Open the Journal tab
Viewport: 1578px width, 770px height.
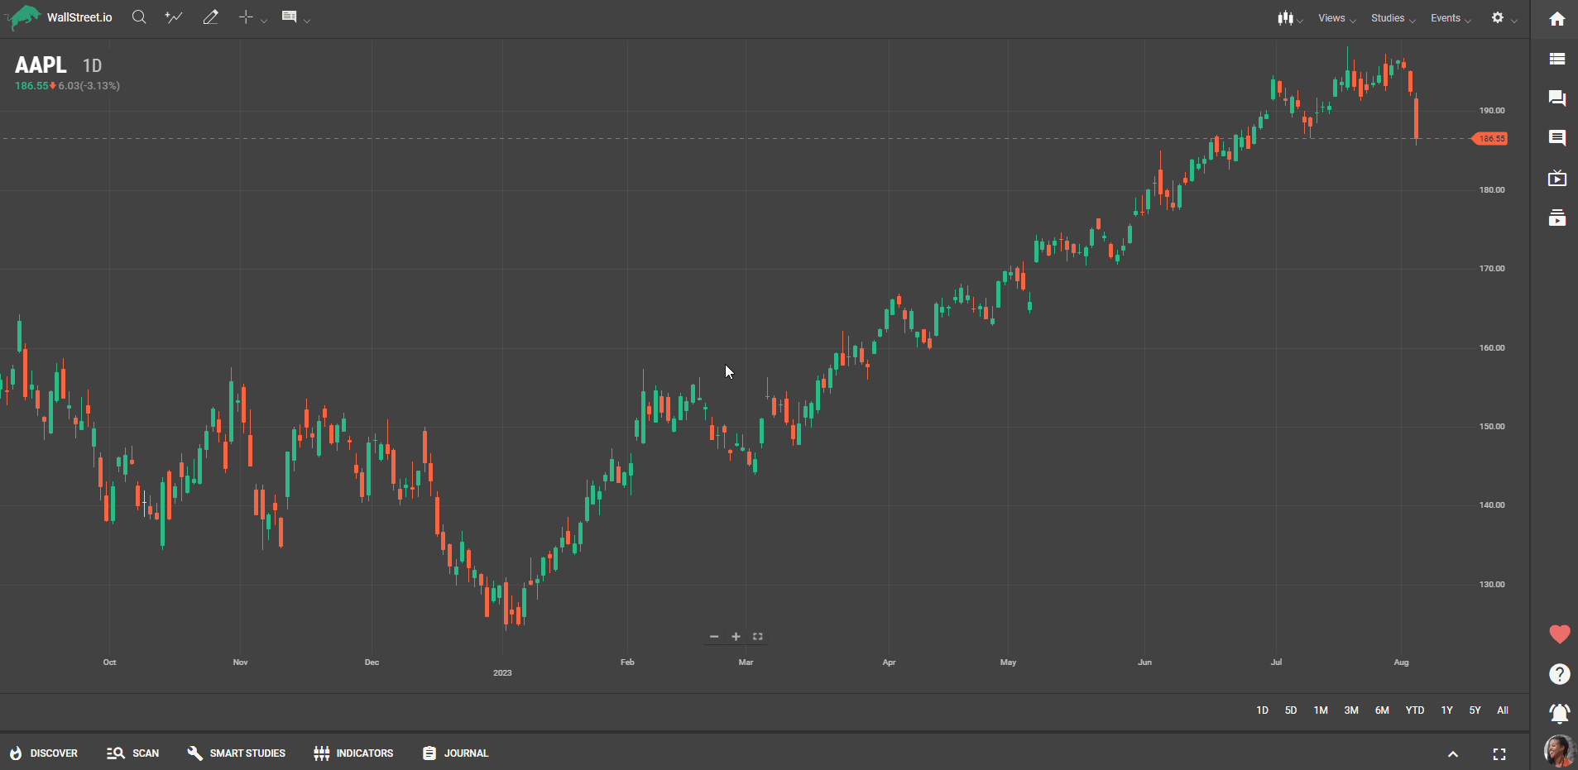(456, 753)
